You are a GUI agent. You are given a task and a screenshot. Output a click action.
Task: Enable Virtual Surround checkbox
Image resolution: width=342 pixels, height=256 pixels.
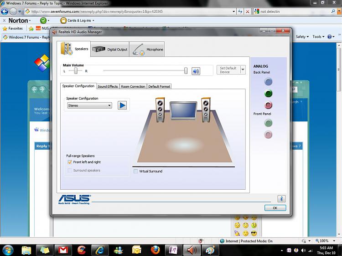(136, 171)
